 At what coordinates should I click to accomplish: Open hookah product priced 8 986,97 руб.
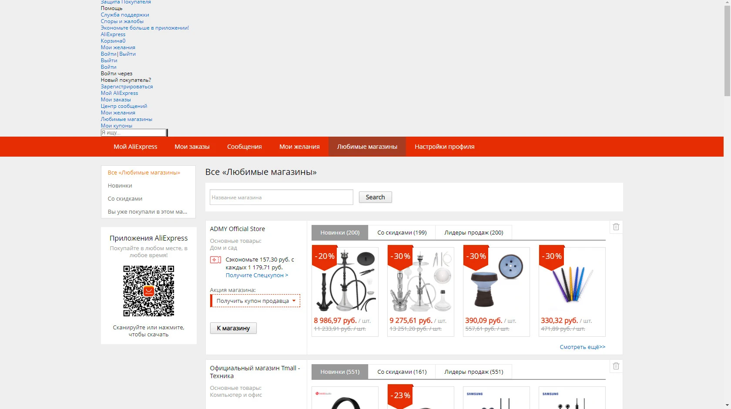pos(345,292)
